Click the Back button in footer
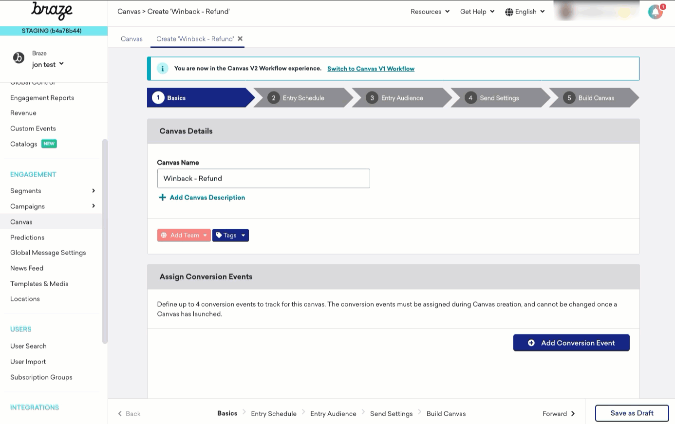This screenshot has width=675, height=424. tap(129, 414)
